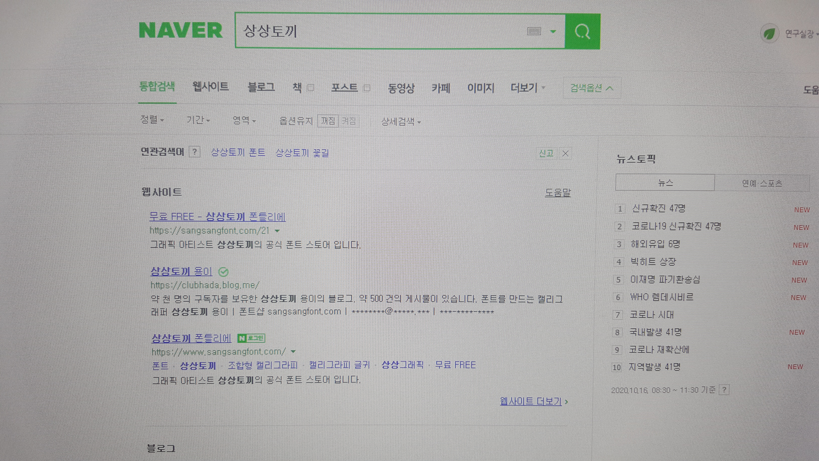This screenshot has height=461, width=819.
Task: Click question mark next to news timestamp
Action: tap(724, 389)
